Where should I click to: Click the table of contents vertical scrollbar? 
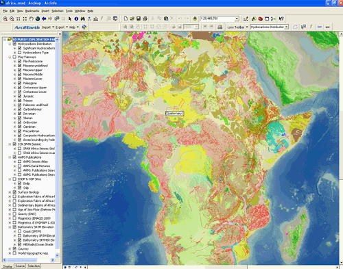point(57,146)
